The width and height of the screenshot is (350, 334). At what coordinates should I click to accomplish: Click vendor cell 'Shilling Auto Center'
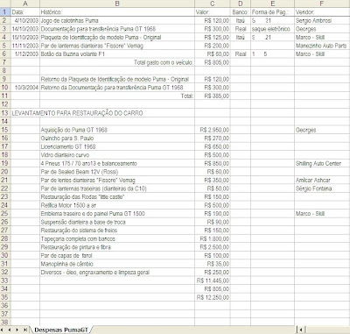(x=322, y=163)
